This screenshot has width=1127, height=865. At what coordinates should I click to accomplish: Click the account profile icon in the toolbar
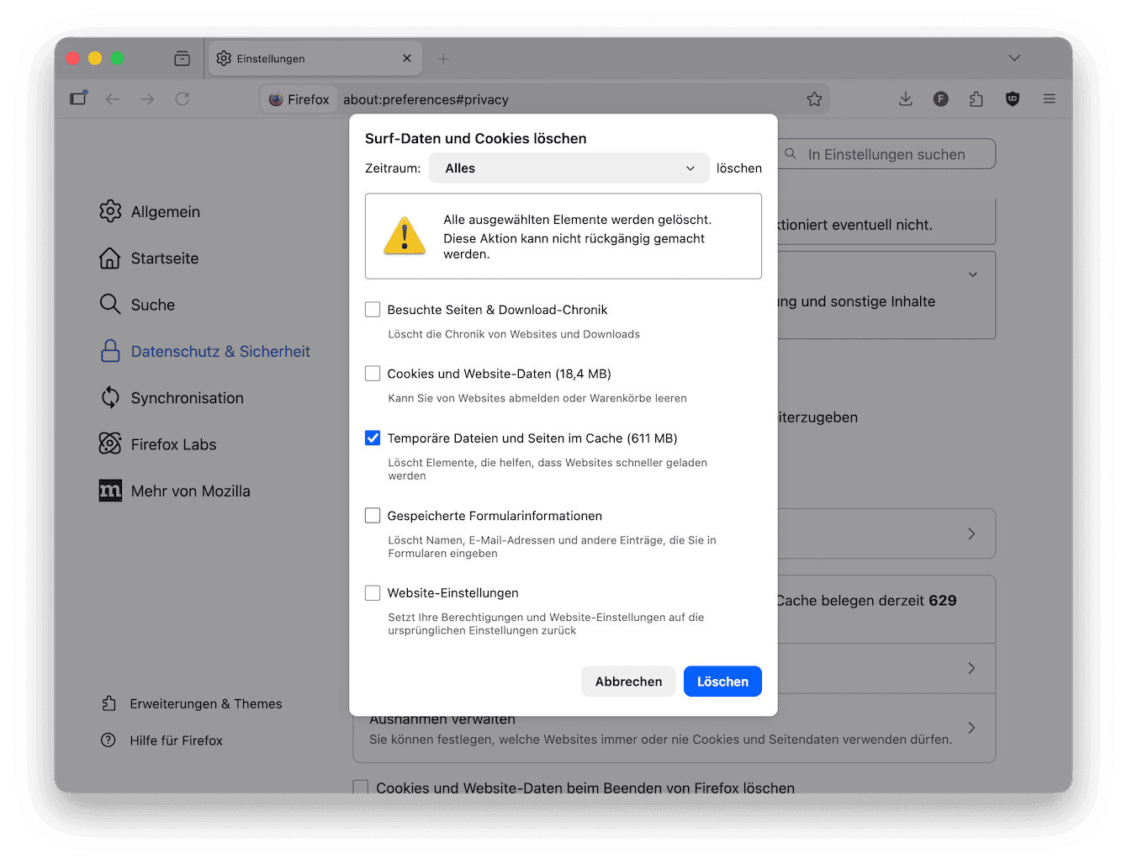coord(940,98)
